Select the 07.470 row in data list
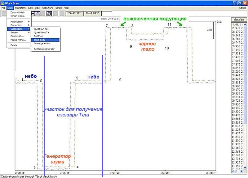This screenshot has width=248, height=178. (x=237, y=57)
